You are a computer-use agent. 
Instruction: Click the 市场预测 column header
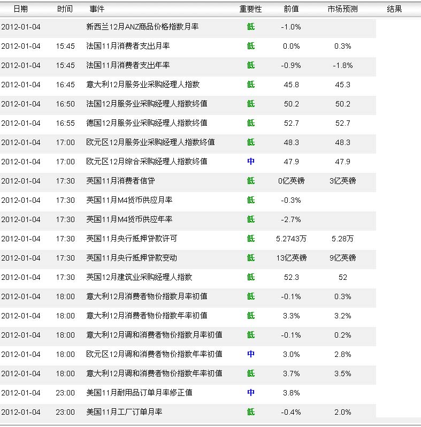(x=342, y=9)
